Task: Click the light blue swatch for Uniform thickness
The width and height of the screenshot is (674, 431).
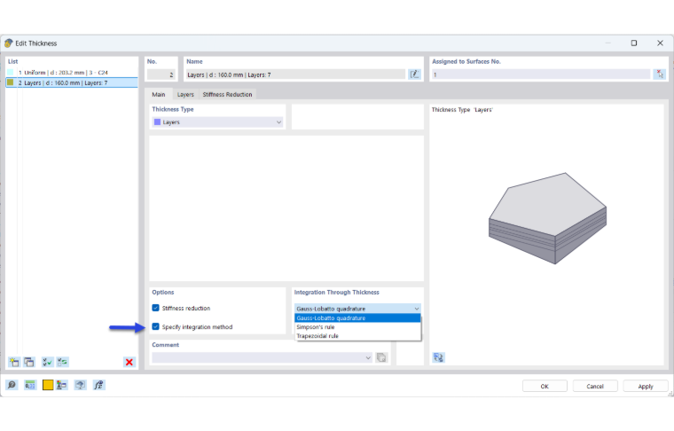Action: 11,73
